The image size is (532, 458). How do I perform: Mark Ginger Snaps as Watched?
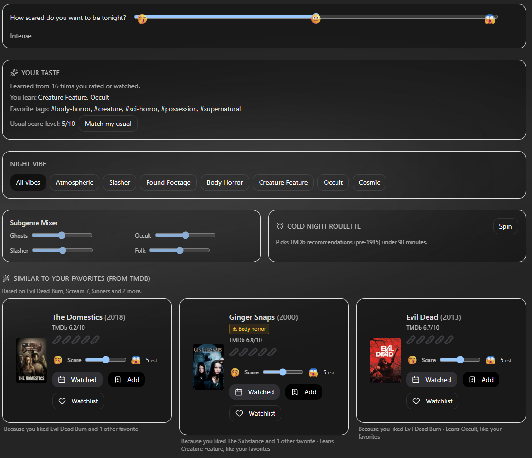(254, 392)
